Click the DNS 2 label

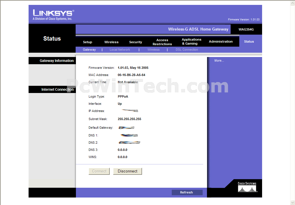coord(93,143)
